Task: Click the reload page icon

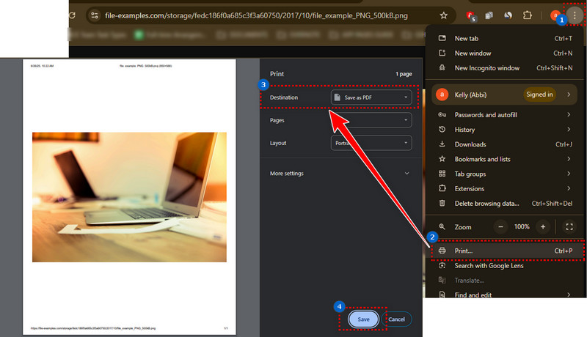Action: 72,15
